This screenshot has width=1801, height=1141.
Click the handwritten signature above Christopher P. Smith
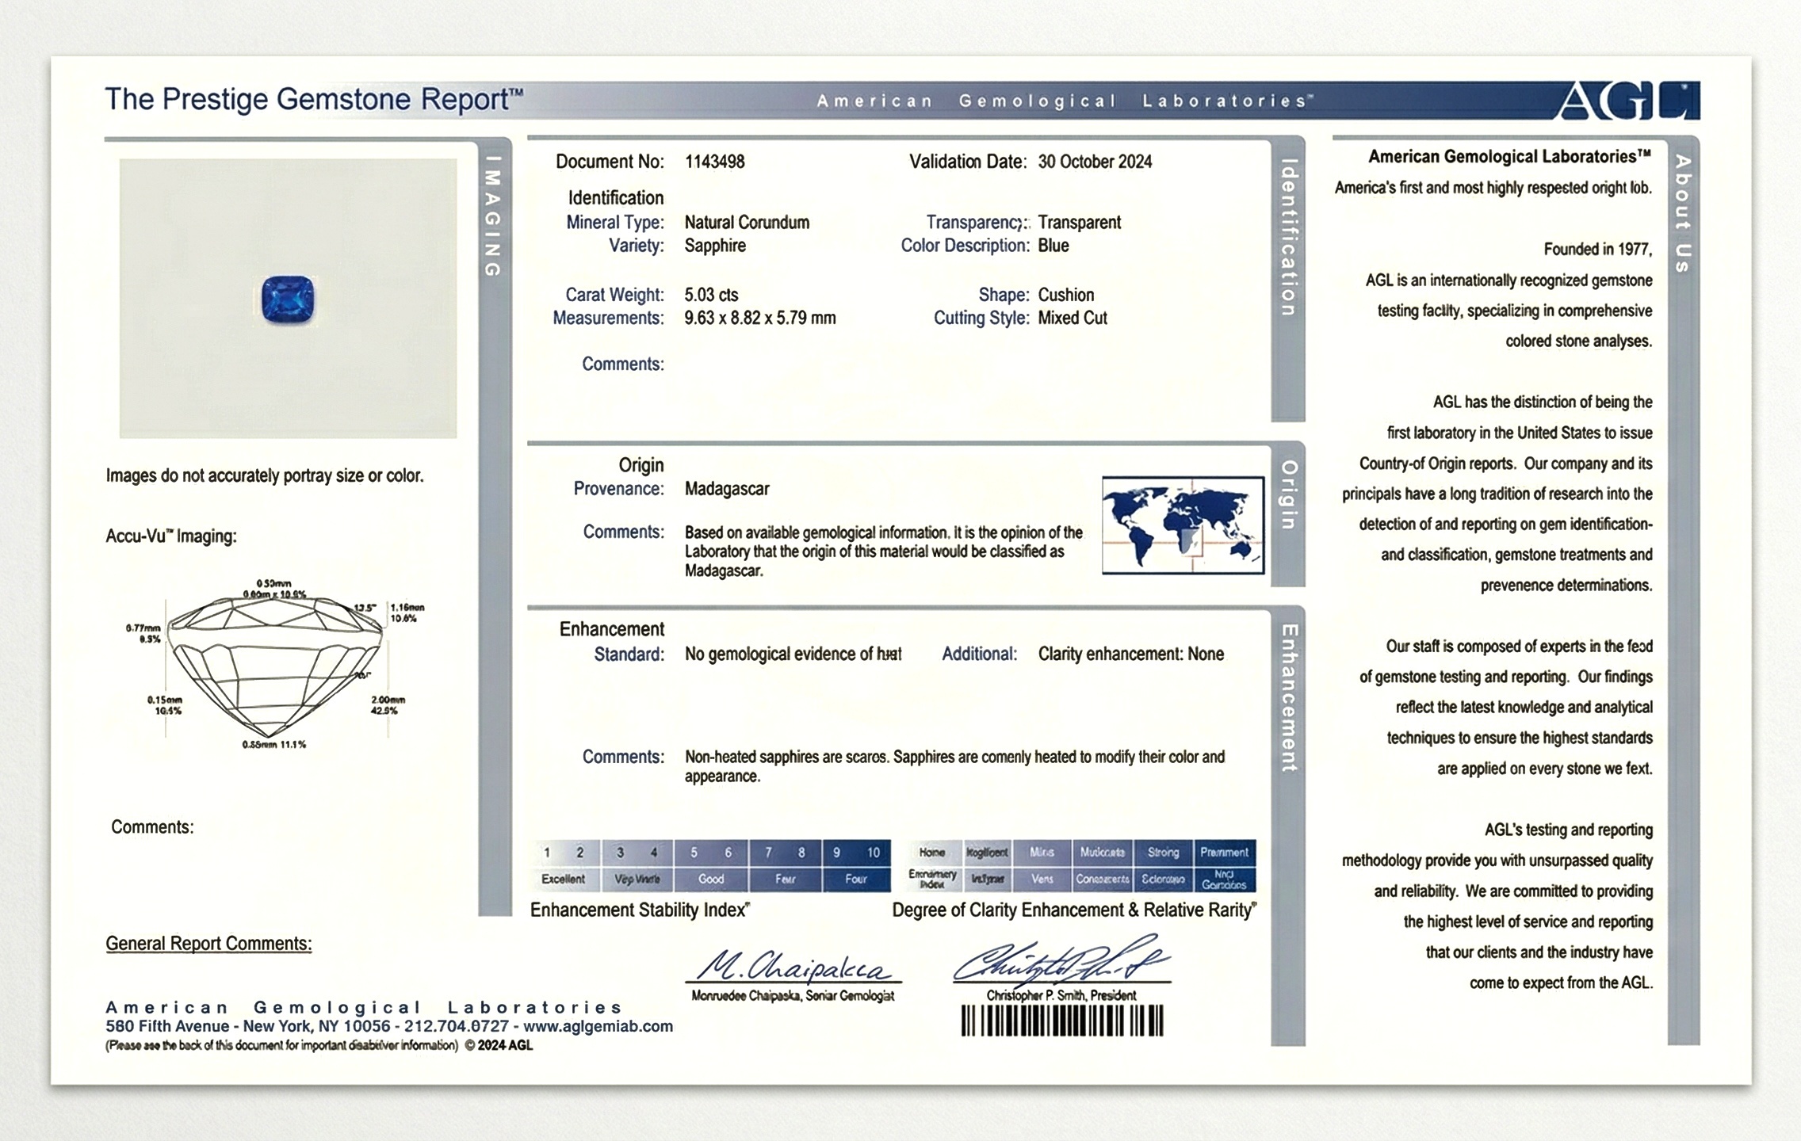click(x=1061, y=961)
